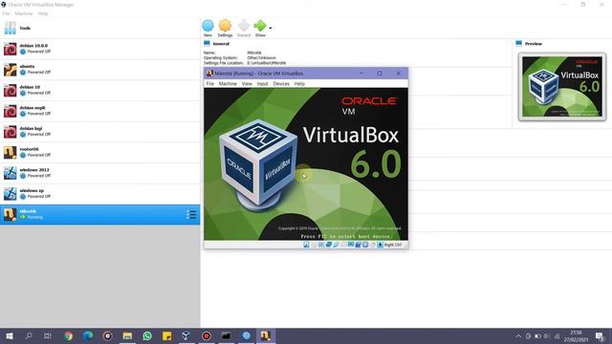
Task: Launch Google Chrome from the taskbar
Action: coord(68,335)
